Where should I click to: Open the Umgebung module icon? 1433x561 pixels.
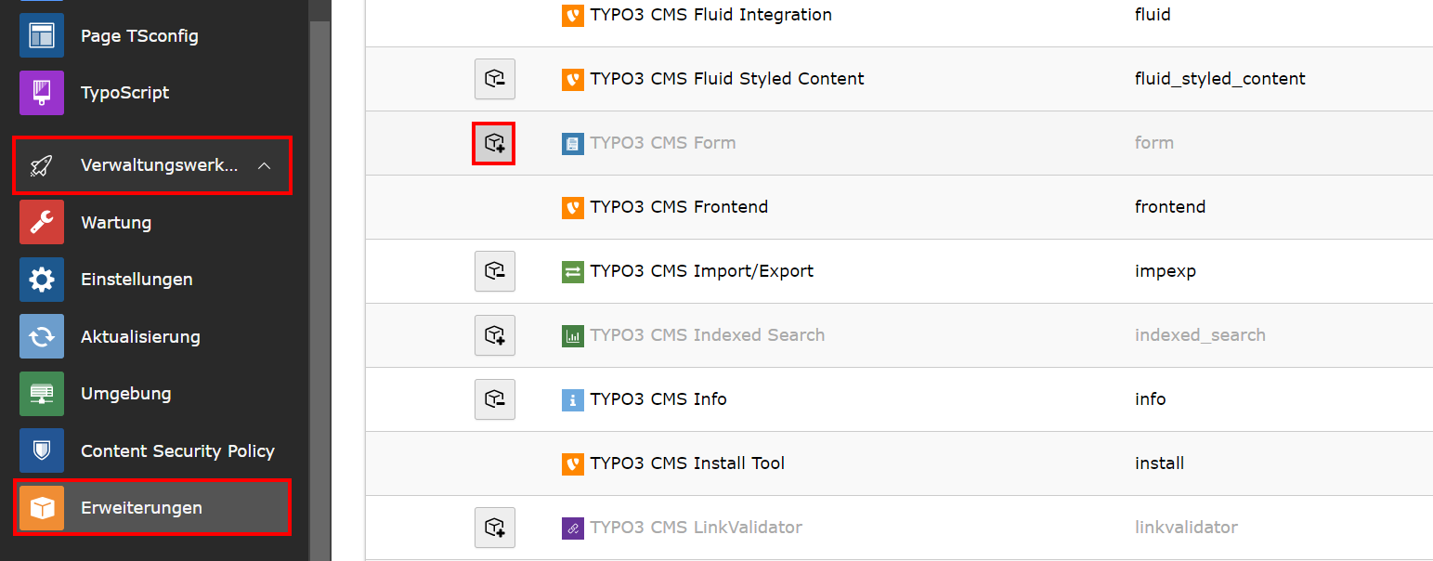42,394
